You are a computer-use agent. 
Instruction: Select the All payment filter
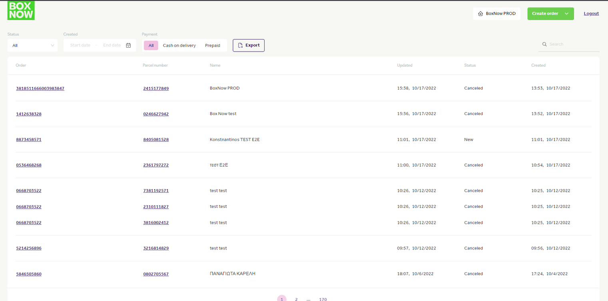click(x=151, y=46)
